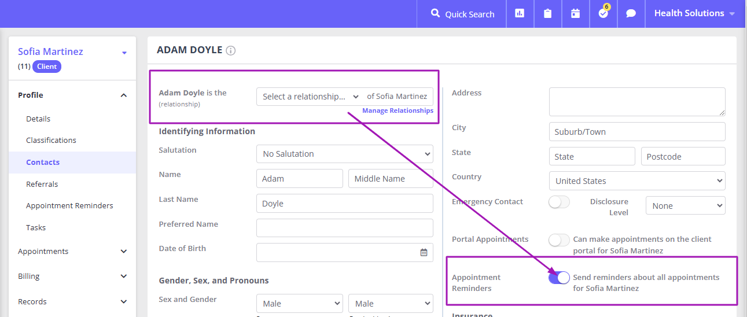Open tasks checkmark icon with badge 6

(604, 13)
